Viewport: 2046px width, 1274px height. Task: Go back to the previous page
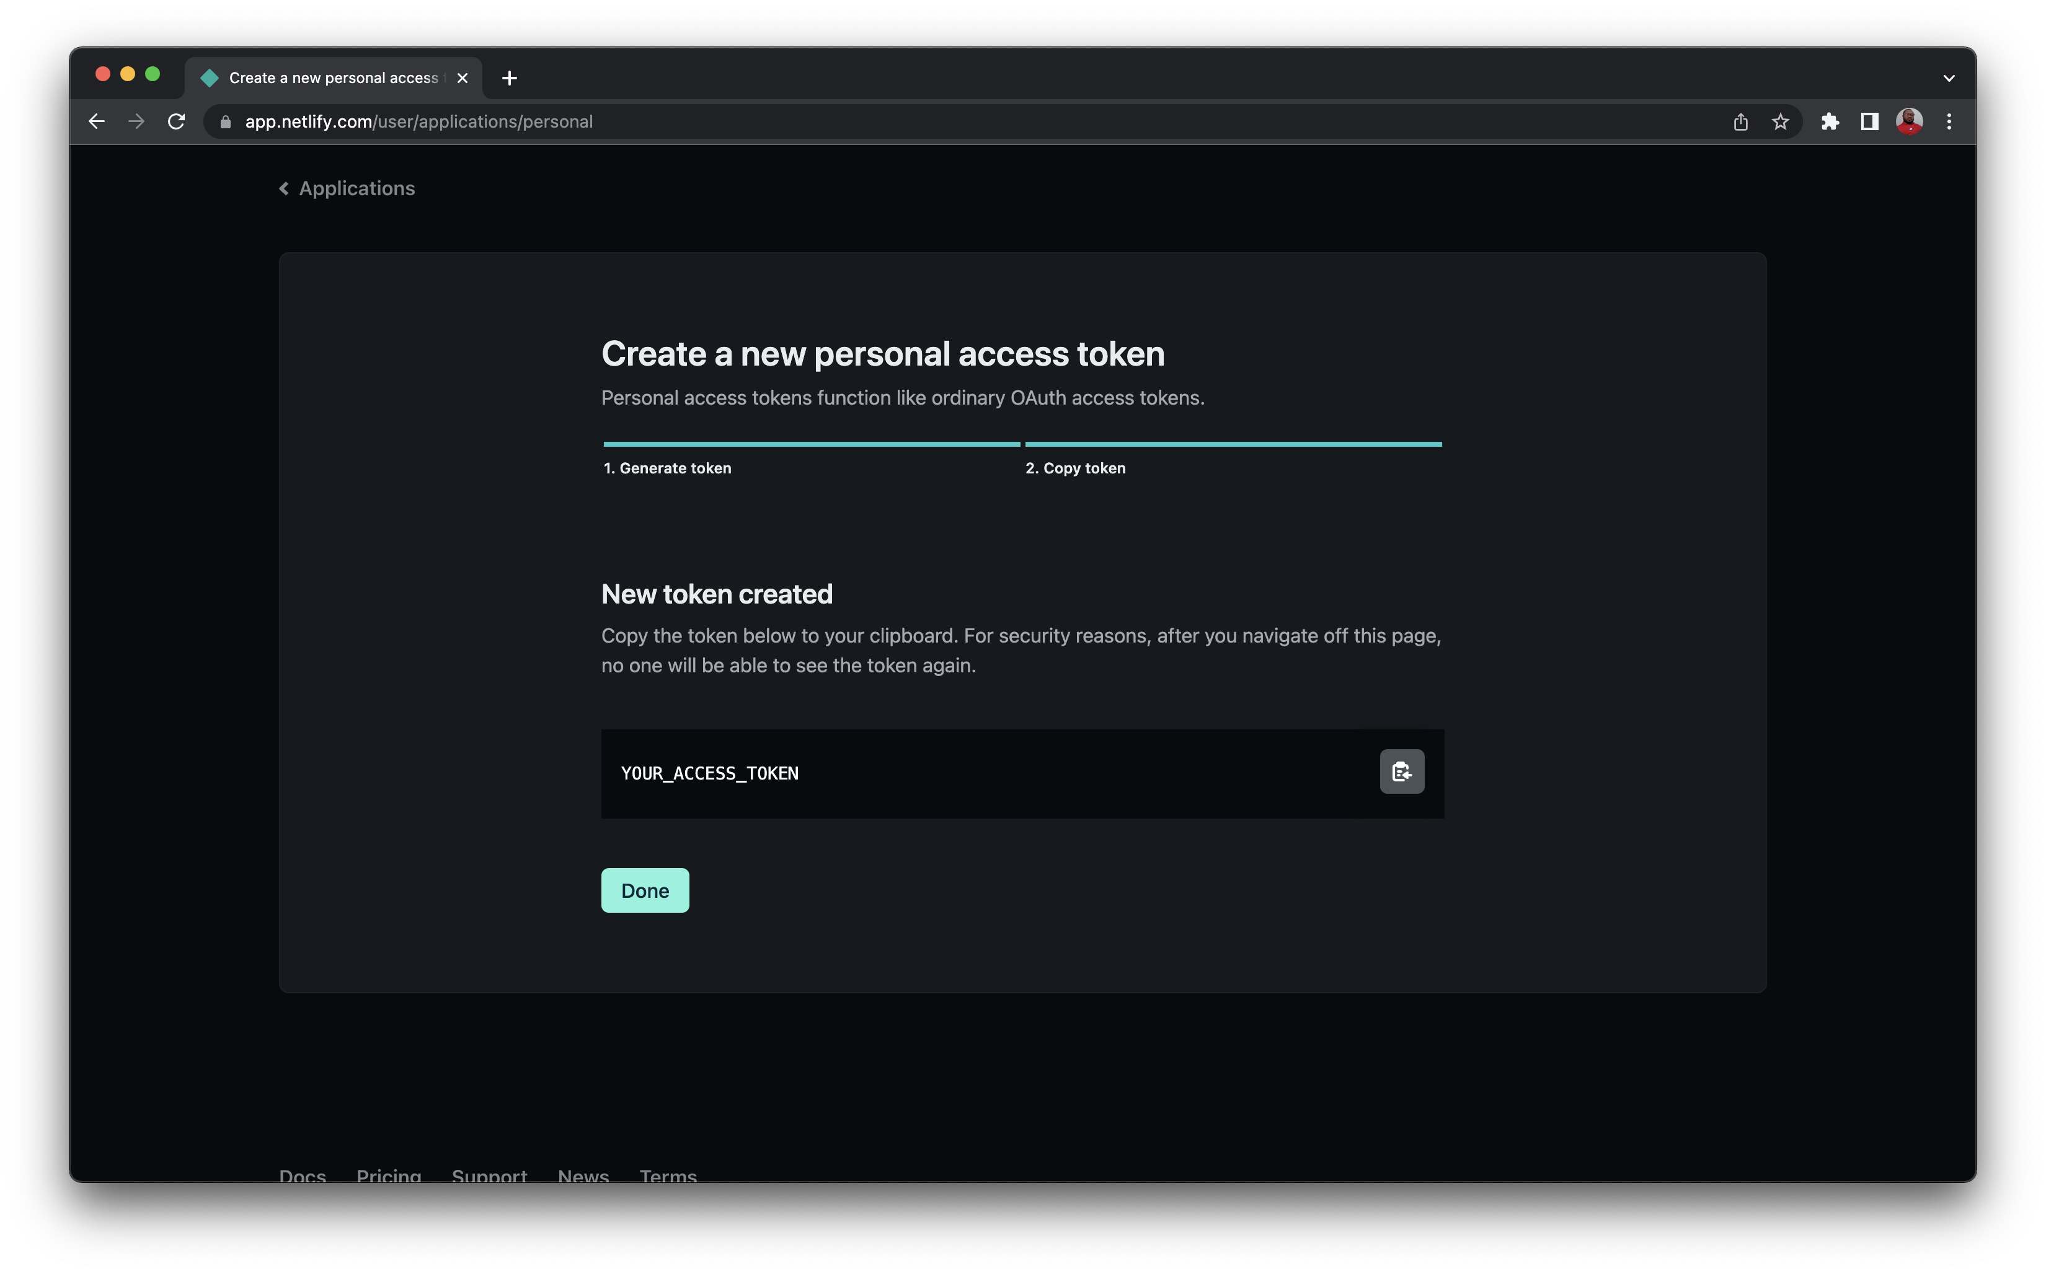(96, 121)
